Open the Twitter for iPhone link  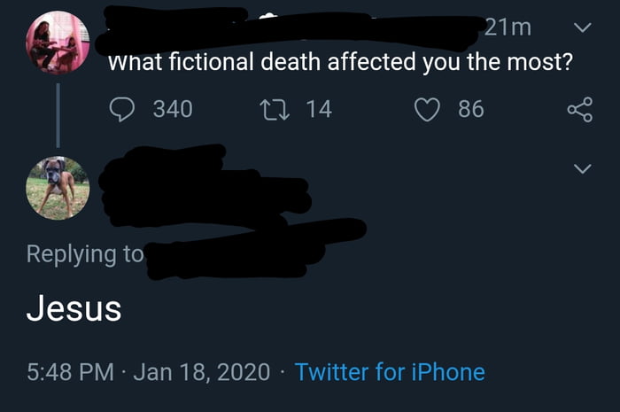390,372
